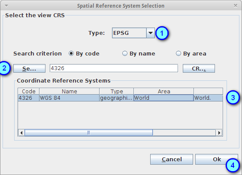The image size is (242, 175).
Task: Click the Se... search button
Action: pyautogui.click(x=29, y=68)
